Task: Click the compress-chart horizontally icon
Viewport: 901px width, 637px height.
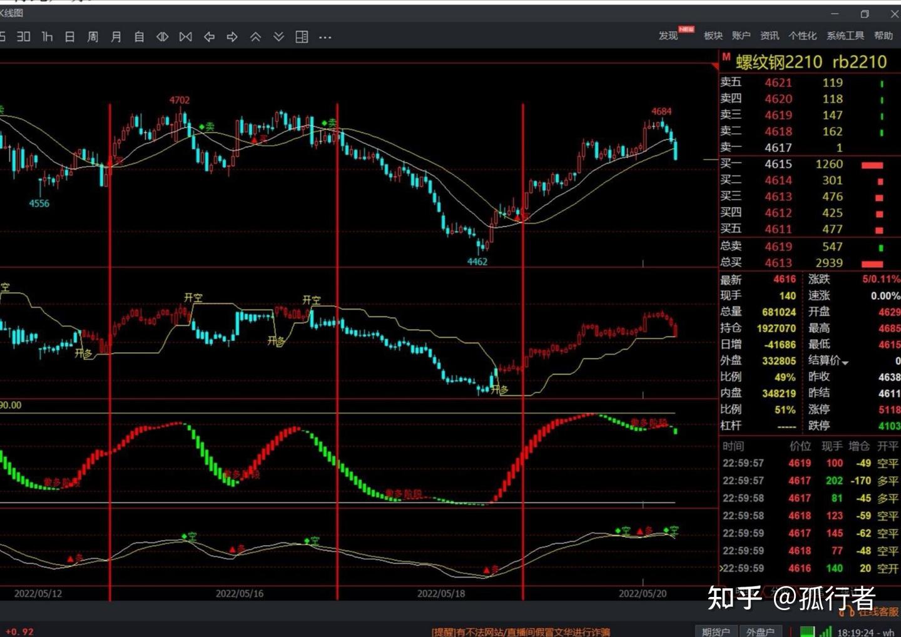Action: [185, 37]
